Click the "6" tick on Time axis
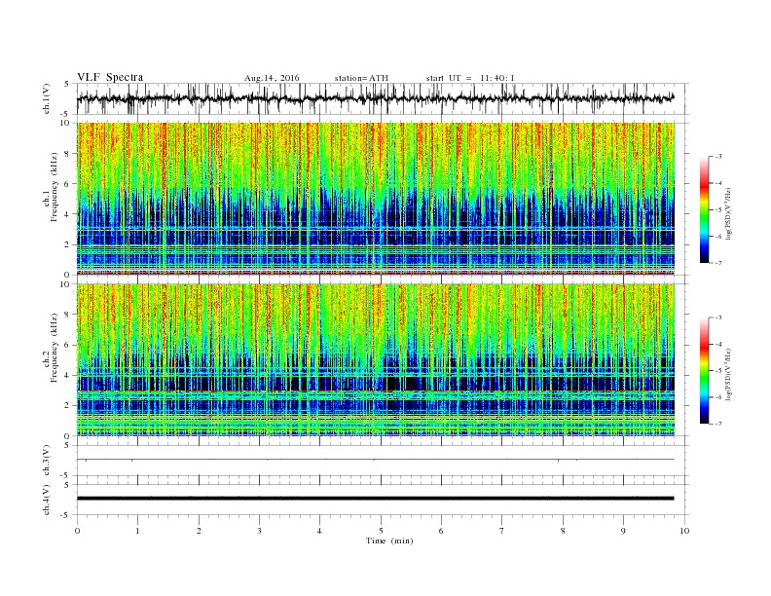This screenshot has height=596, width=771. pos(441,531)
